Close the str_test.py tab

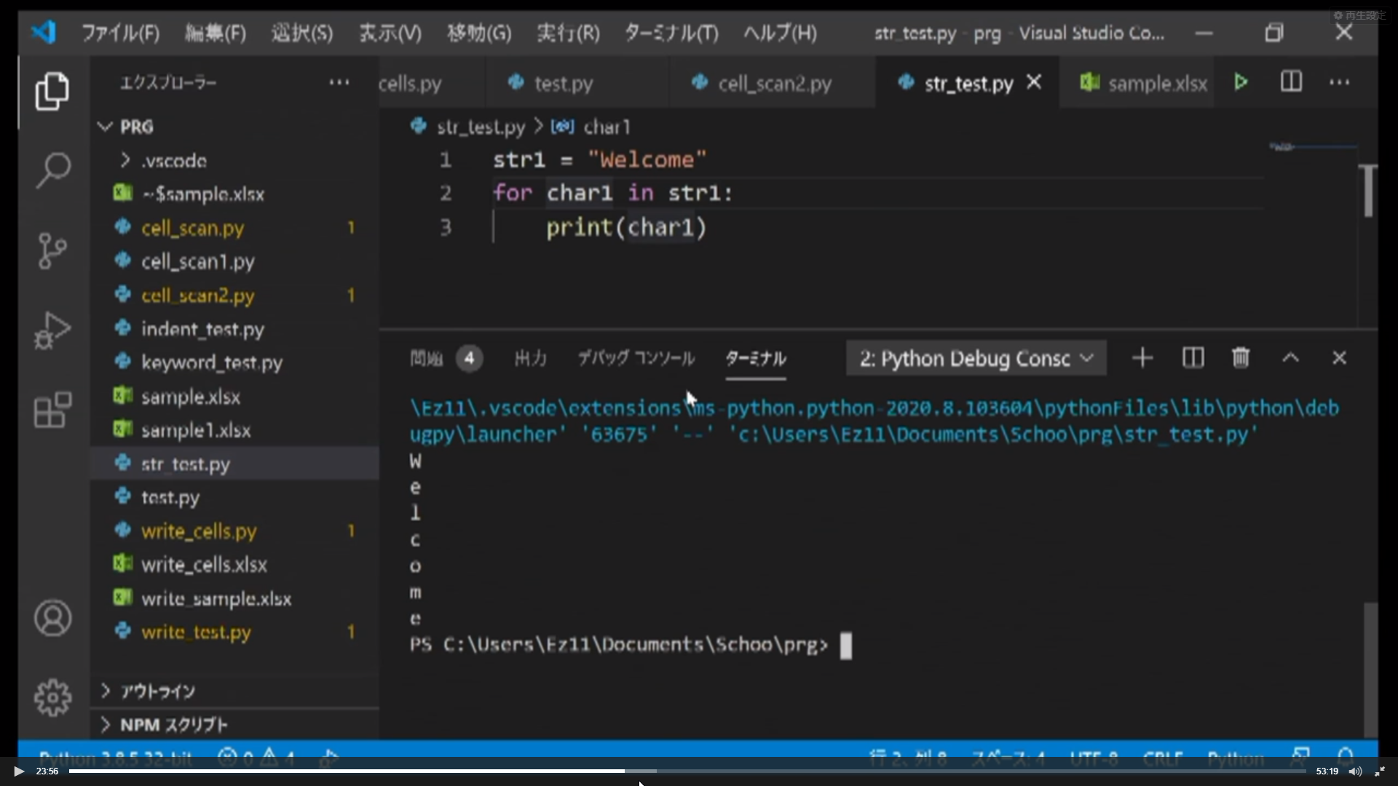click(1034, 82)
